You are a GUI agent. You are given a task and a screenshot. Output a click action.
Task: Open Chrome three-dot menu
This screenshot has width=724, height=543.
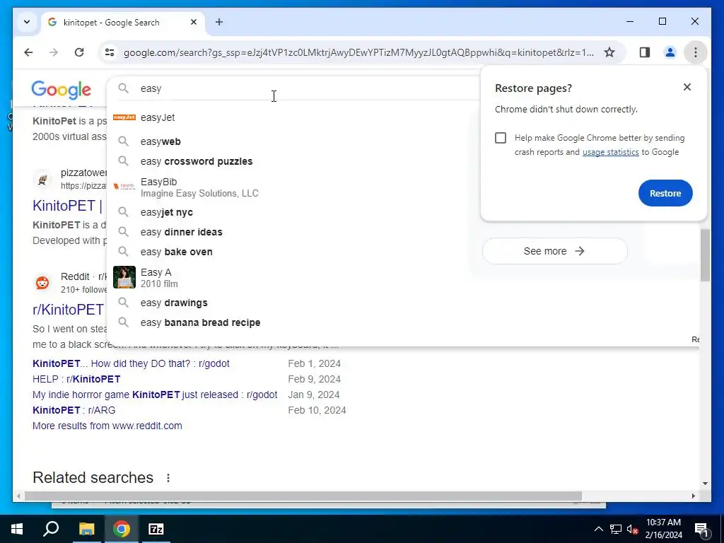point(696,52)
